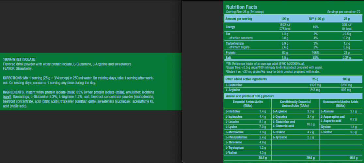Viewport: 364px width, 163px height.
Task: Click the Nutrition Facts heading
Action: click(x=242, y=7)
